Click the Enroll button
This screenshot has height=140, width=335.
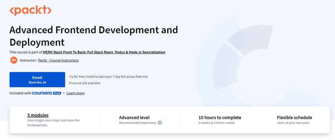37,80
